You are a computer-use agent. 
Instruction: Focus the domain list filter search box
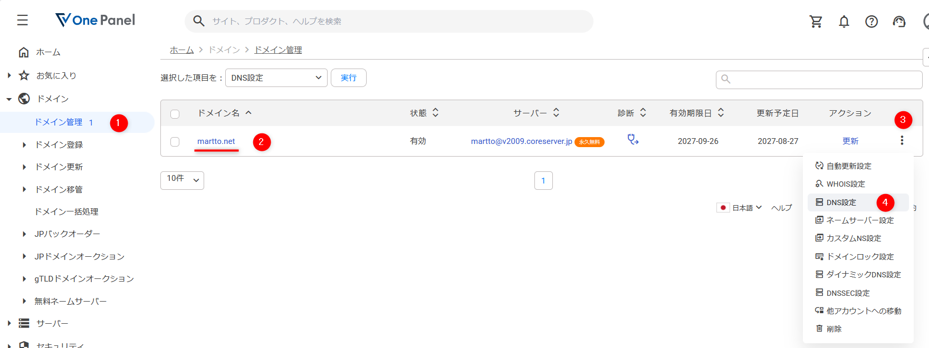coord(819,80)
